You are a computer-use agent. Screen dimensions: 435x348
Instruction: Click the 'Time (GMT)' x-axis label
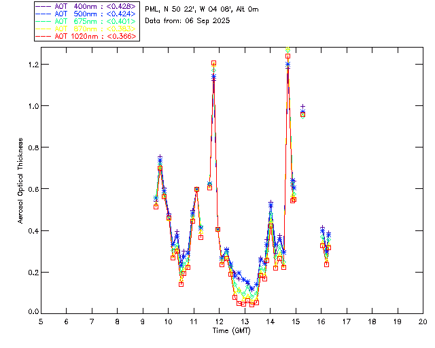click(231, 330)
